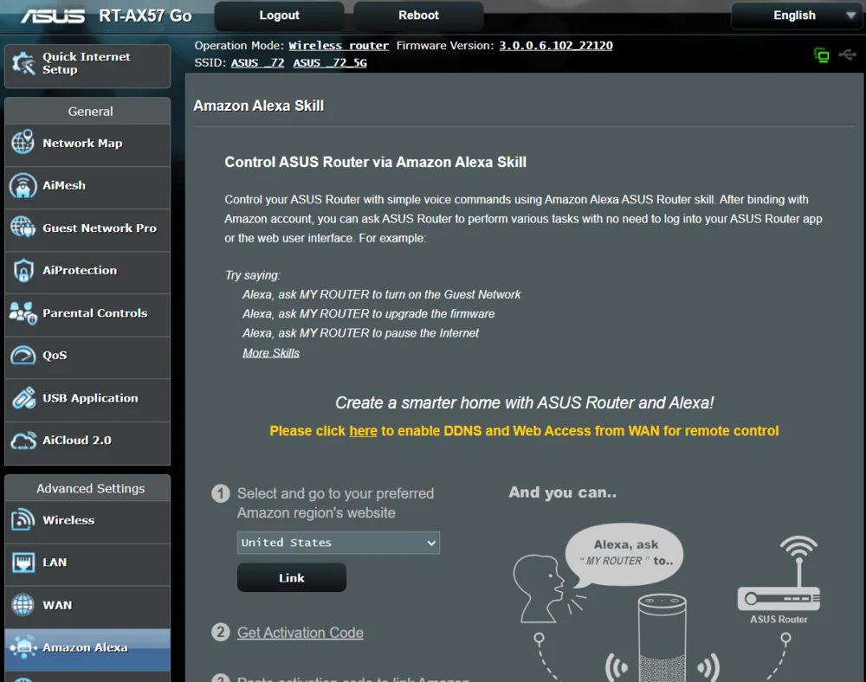Open Quick Internet Setup
Viewport: 866px width, 682px height.
pos(87,66)
